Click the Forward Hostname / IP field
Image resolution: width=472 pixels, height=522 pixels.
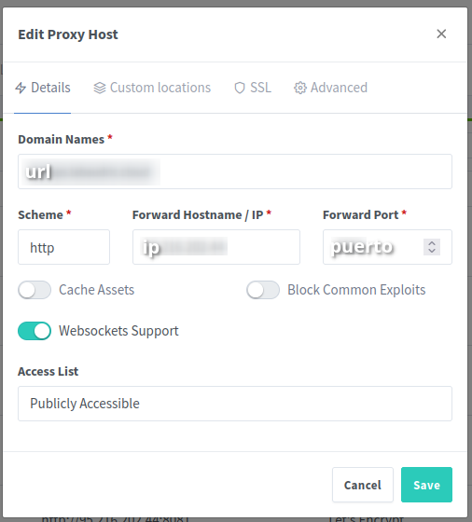[216, 247]
